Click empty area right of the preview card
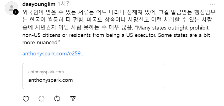 (193, 76)
